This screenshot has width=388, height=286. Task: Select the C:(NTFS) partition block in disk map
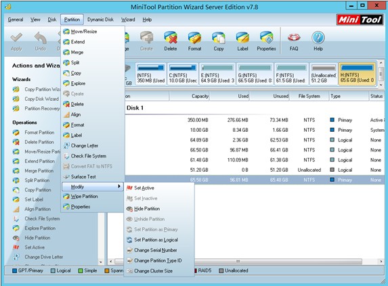click(x=183, y=74)
